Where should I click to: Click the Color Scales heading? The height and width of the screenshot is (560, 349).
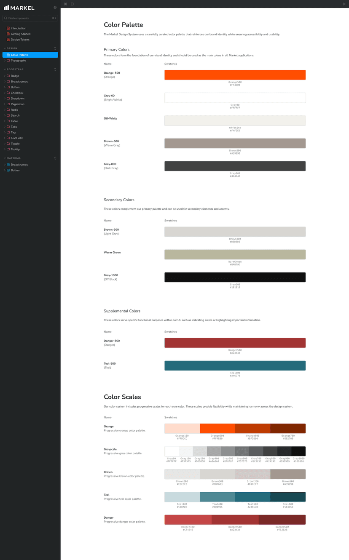coord(122,397)
